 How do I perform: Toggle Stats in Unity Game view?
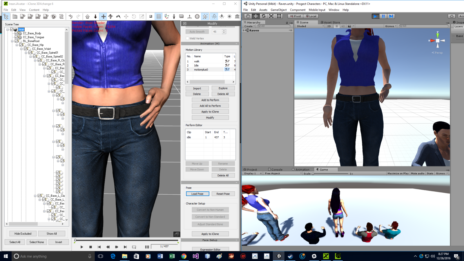pos(430,173)
